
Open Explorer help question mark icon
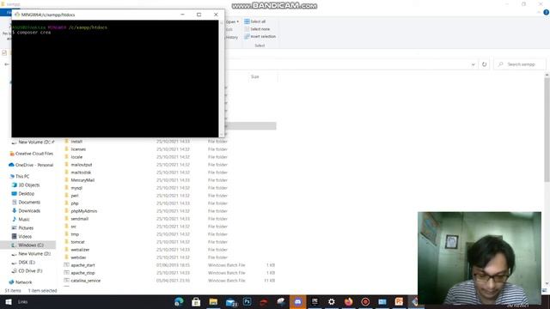coord(547,12)
